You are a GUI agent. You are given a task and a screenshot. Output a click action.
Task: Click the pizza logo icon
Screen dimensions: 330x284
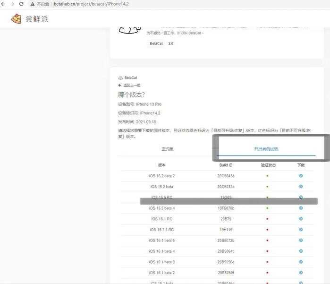pyautogui.click(x=17, y=19)
